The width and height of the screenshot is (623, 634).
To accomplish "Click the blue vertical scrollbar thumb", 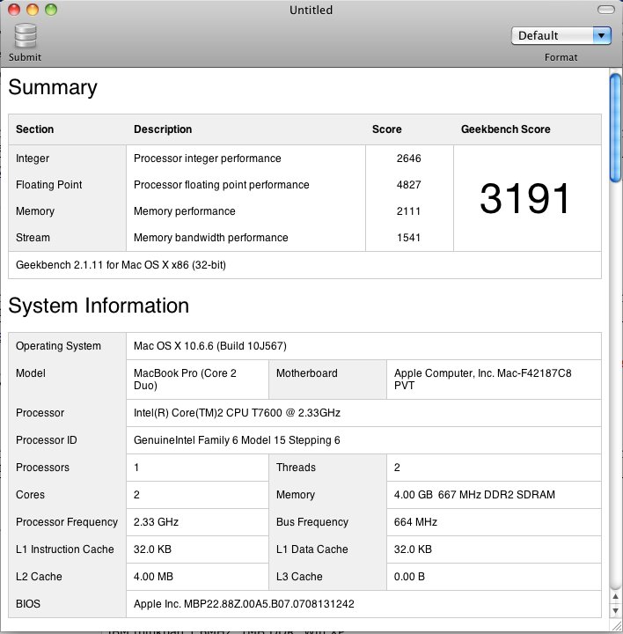I will (x=615, y=129).
